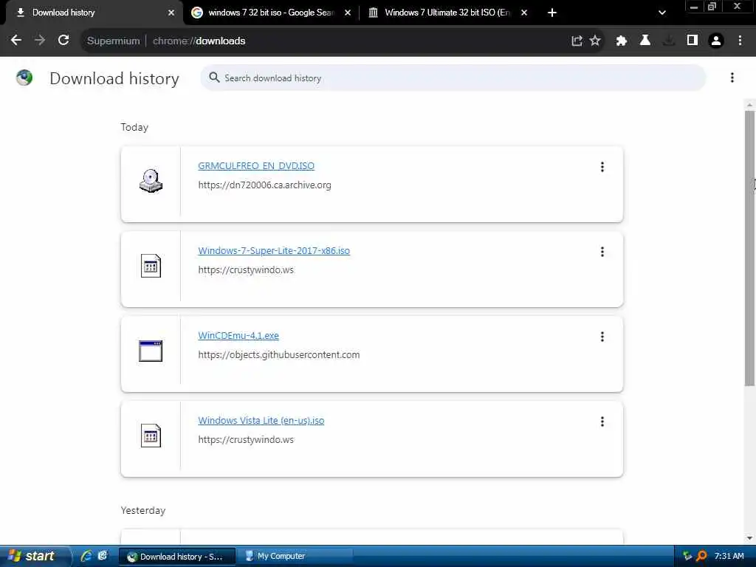Click the scrollbar down arrow
The height and width of the screenshot is (567, 756).
[x=749, y=538]
